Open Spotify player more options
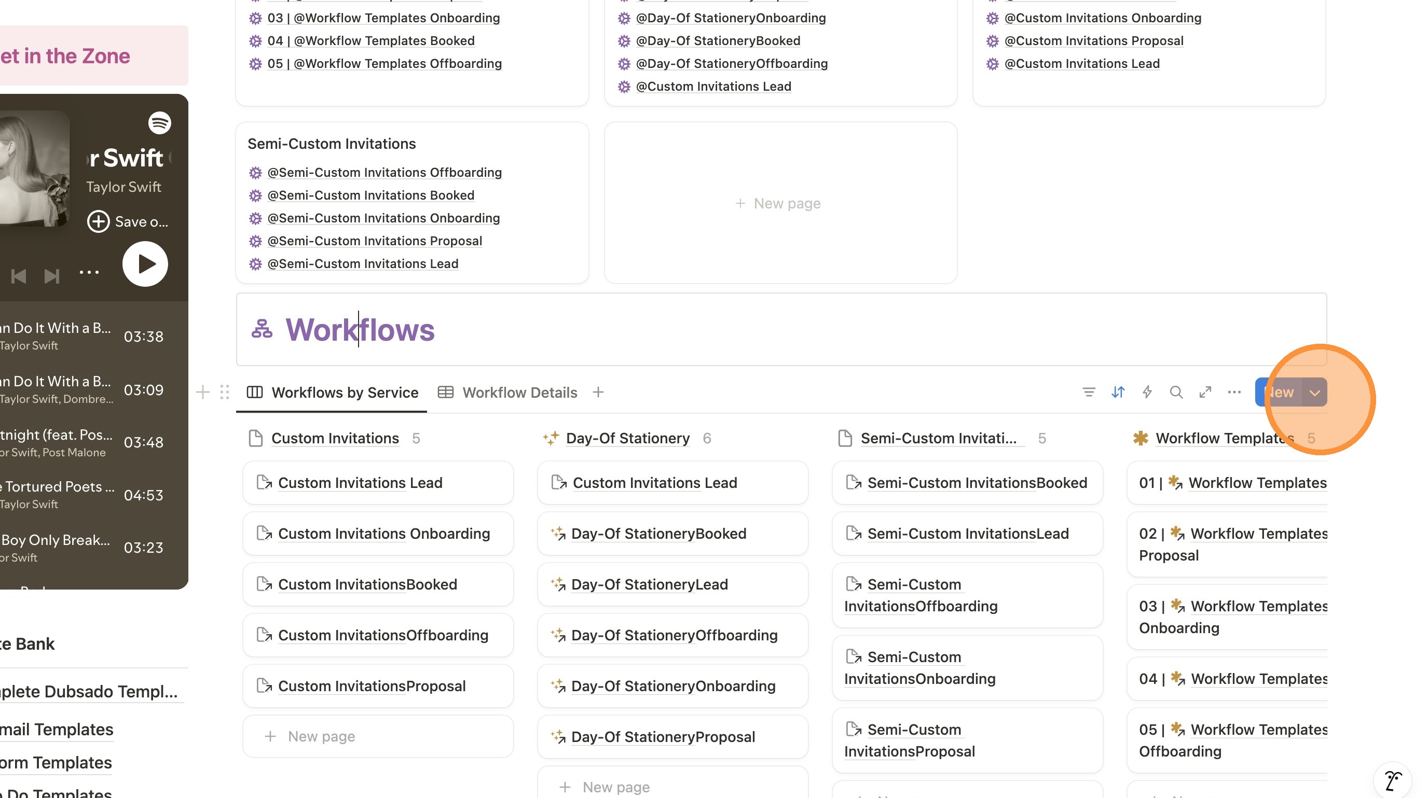The height and width of the screenshot is (798, 1428). click(89, 272)
